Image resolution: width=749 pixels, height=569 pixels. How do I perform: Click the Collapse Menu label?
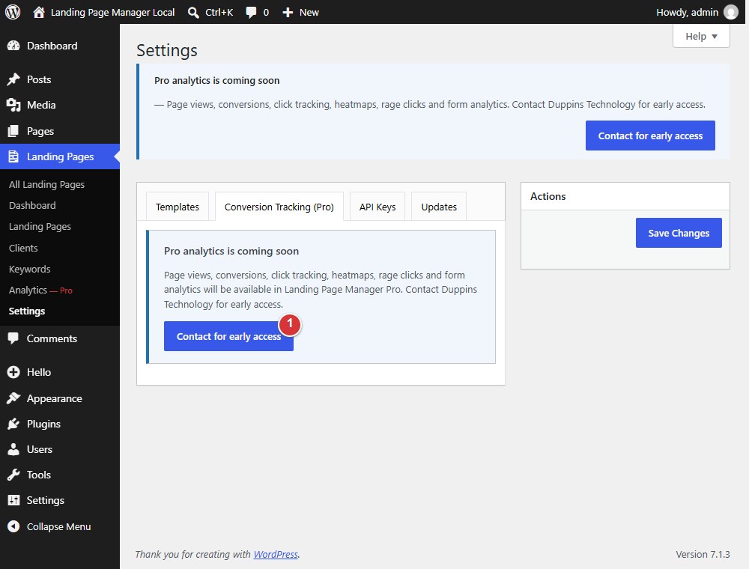[58, 526]
